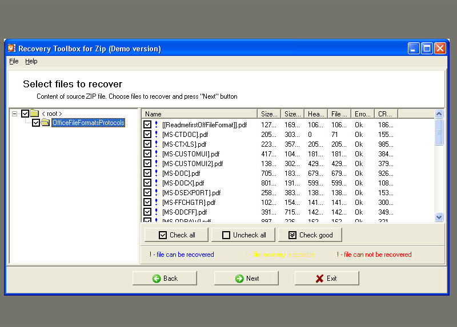The image size is (457, 327).
Task: Uncheck the [MS-CUSTOMUI2].pdf checkbox
Action: [x=147, y=163]
